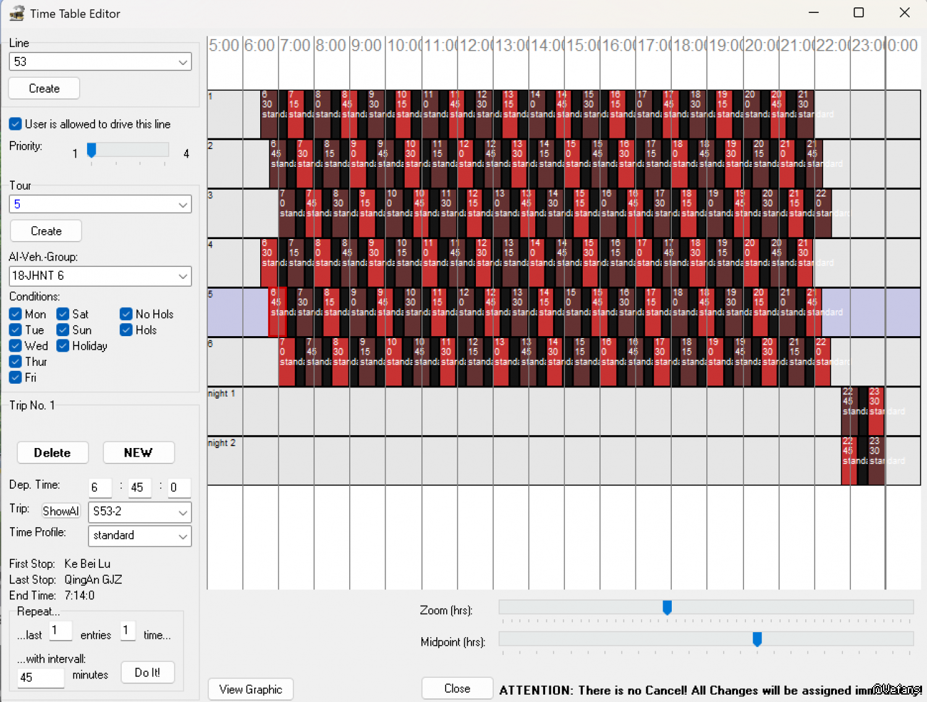
Task: Open the Line 53 dropdown
Action: [100, 62]
